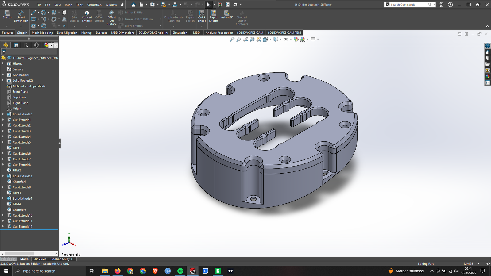Expand the Solid Bodies(2) folder

click(x=3, y=80)
